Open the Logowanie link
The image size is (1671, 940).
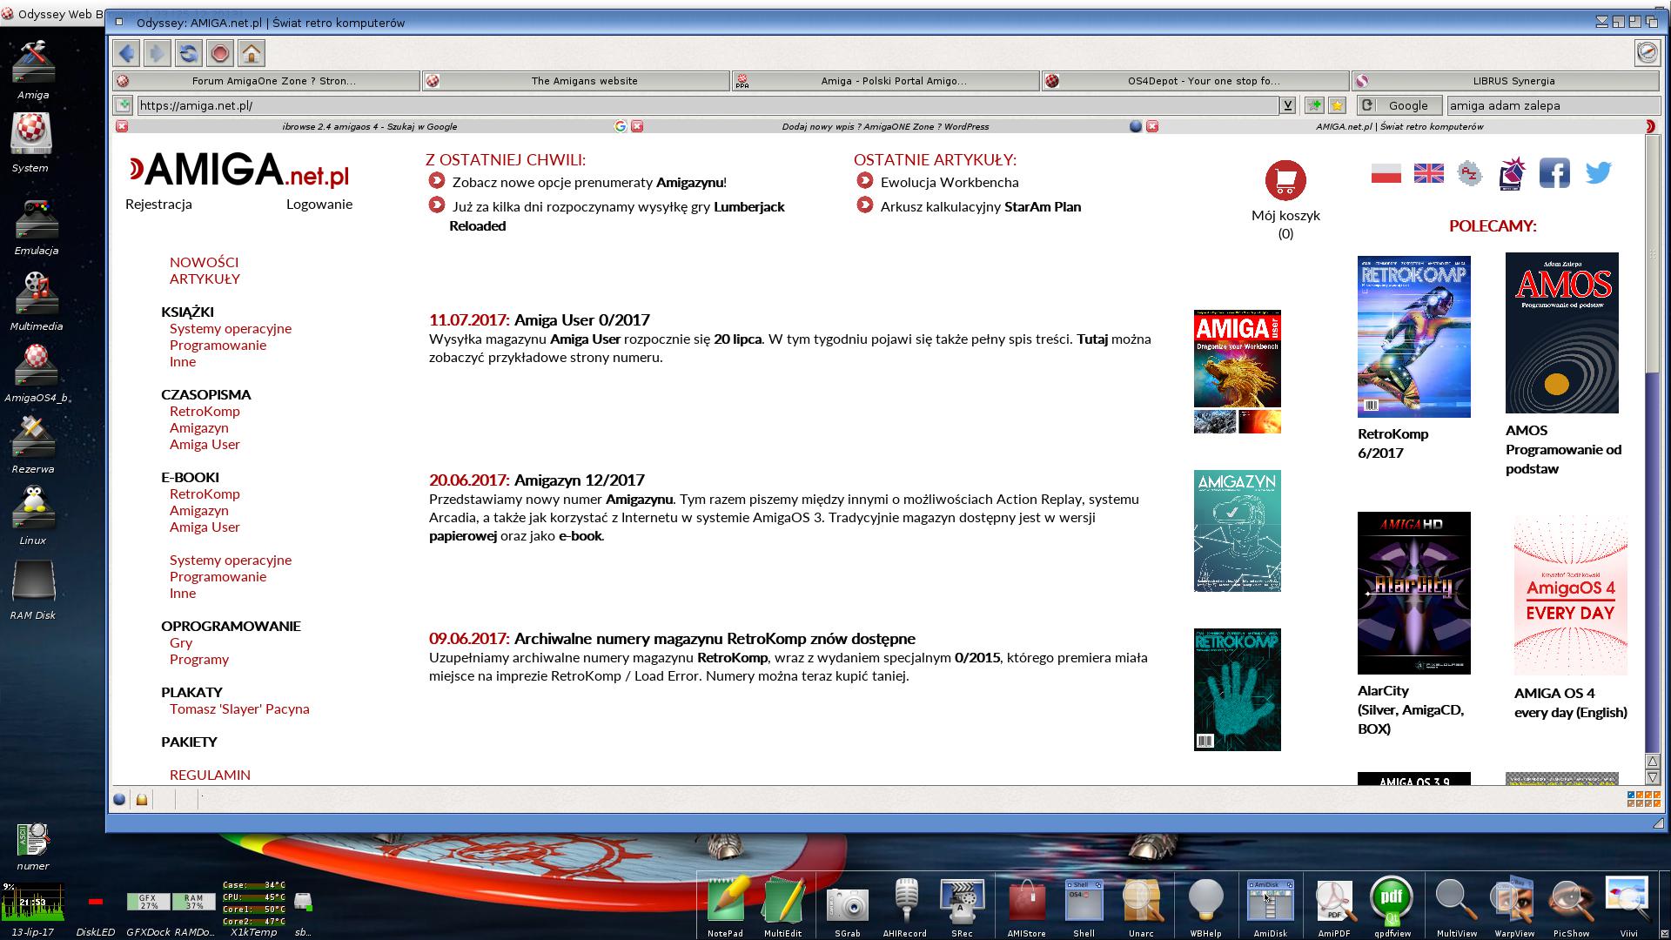point(319,204)
